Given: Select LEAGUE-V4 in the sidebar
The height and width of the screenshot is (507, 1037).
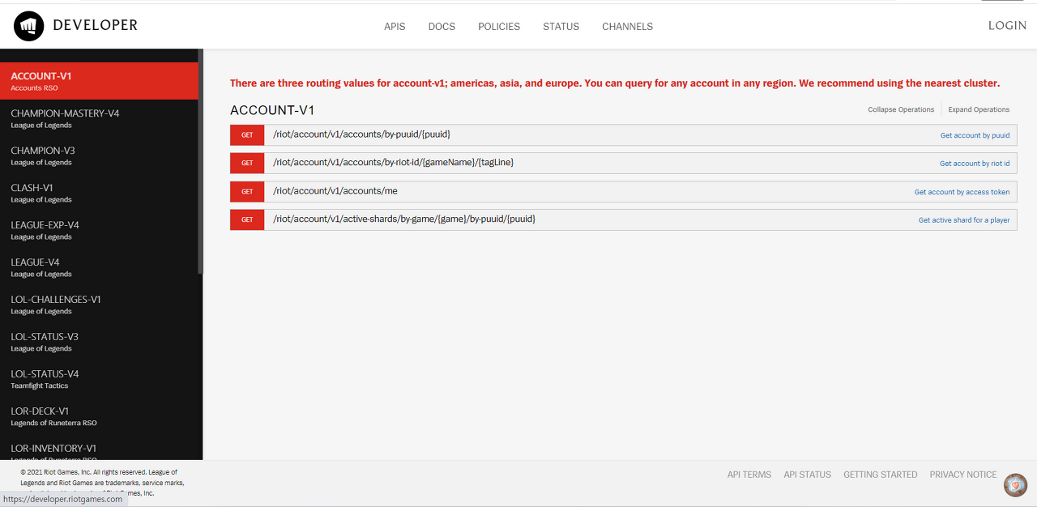Looking at the screenshot, I should pos(99,267).
